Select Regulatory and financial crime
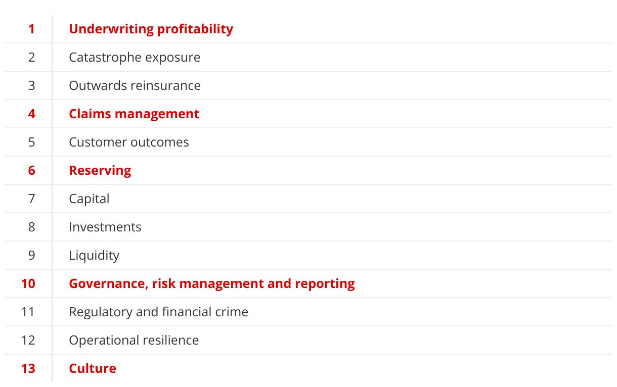Screen dimensions: 617x387 tap(158, 312)
